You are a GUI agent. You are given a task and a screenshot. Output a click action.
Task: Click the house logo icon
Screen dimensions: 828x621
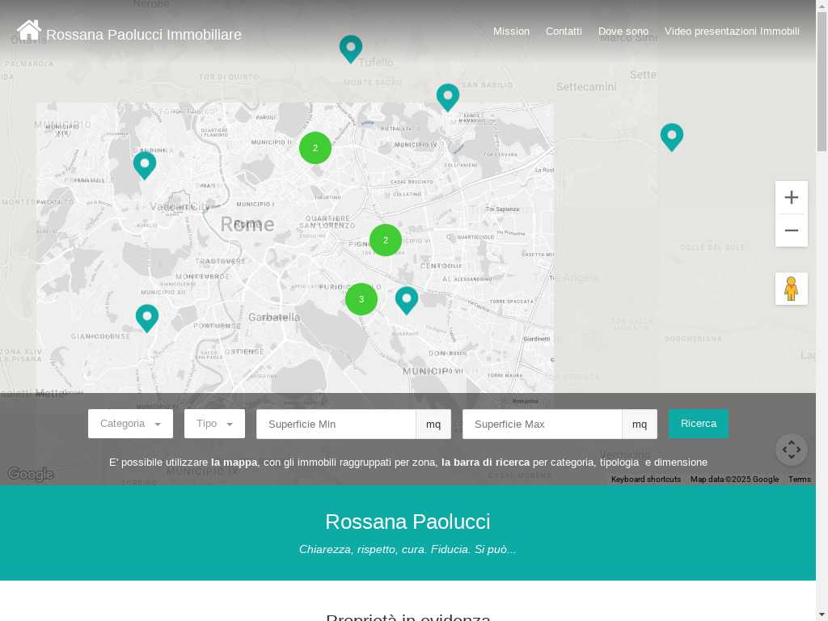pyautogui.click(x=29, y=30)
